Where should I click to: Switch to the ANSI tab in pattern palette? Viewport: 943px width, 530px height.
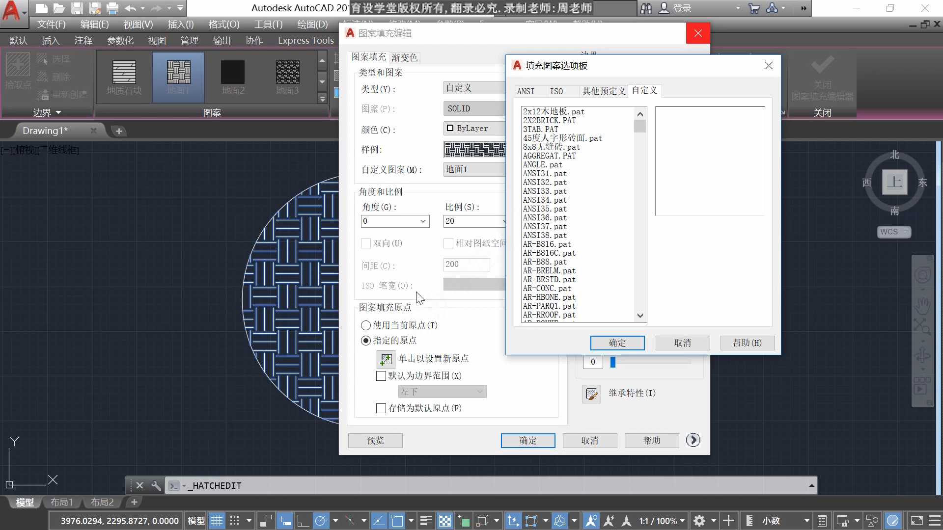tap(526, 91)
